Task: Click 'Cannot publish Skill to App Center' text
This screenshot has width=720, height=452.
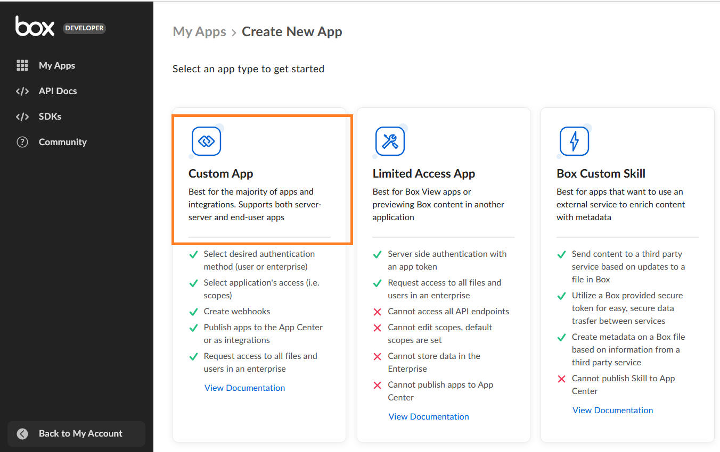Action: [623, 384]
